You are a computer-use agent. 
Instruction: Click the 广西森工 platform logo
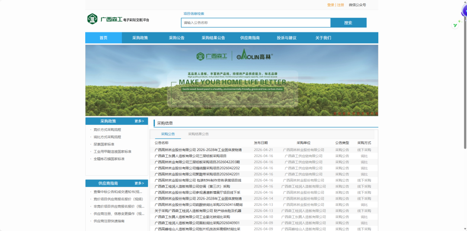(118, 19)
